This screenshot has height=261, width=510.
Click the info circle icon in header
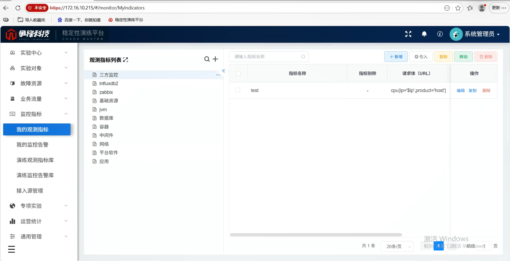440,34
